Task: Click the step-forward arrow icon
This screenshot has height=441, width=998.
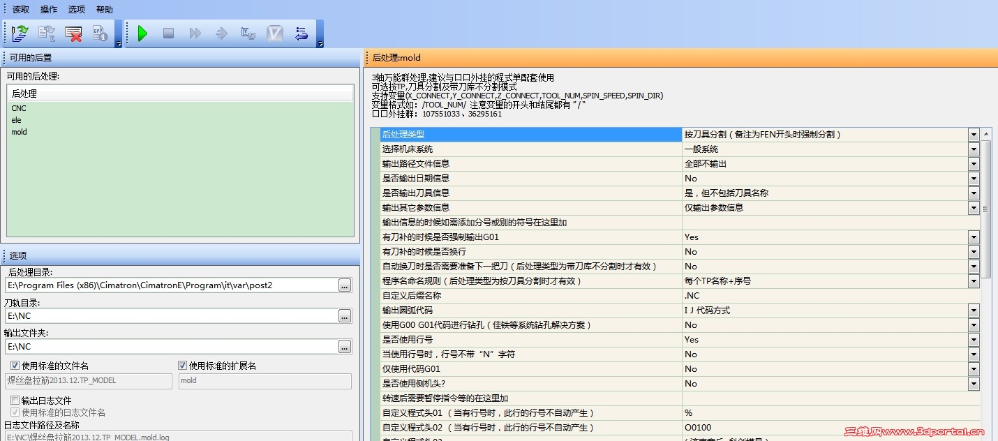Action: [x=221, y=33]
